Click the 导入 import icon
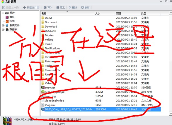The image size is (172, 125). point(45,7)
